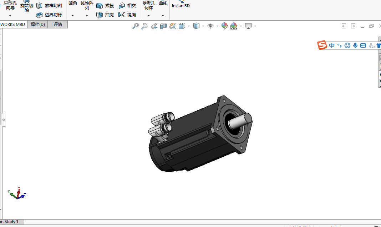
Task: Click the Sogou microphone voice input icon
Action: point(355,45)
